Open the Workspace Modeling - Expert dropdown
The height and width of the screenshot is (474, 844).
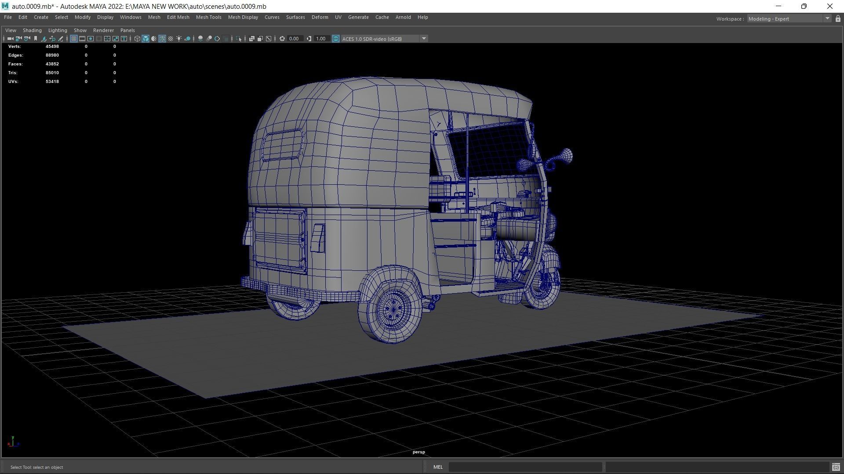click(789, 19)
